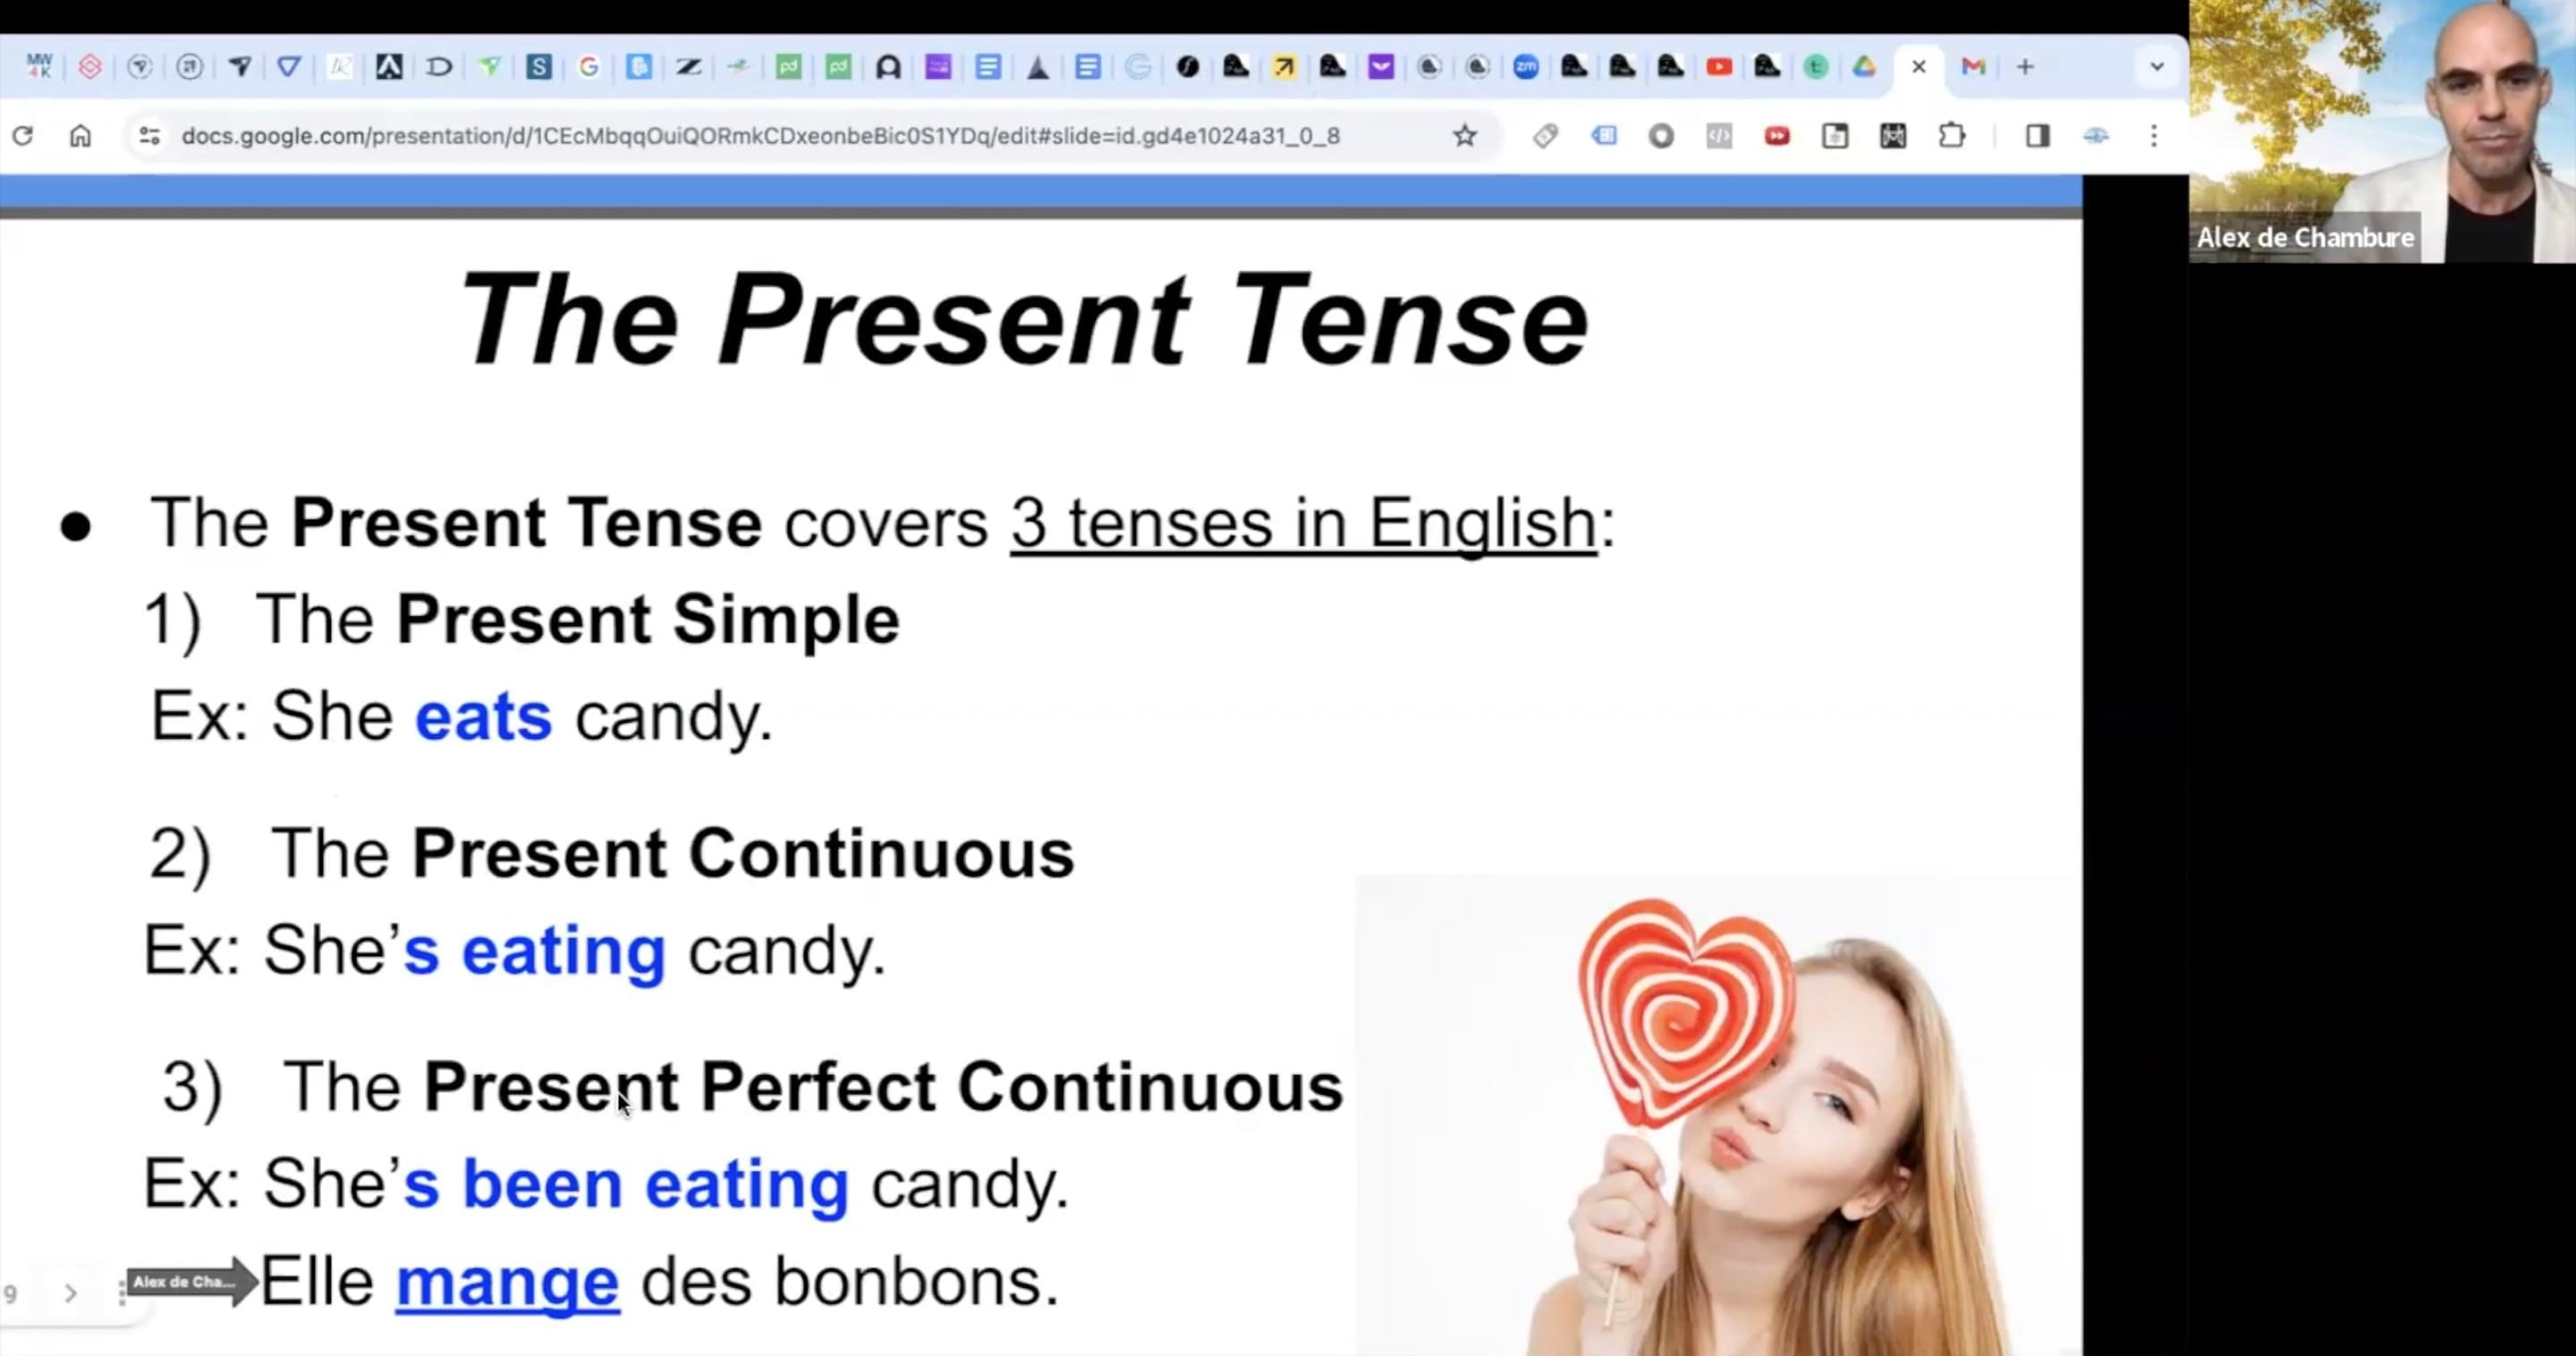
Task: Switch to the YouTube tab
Action: coord(1719,67)
